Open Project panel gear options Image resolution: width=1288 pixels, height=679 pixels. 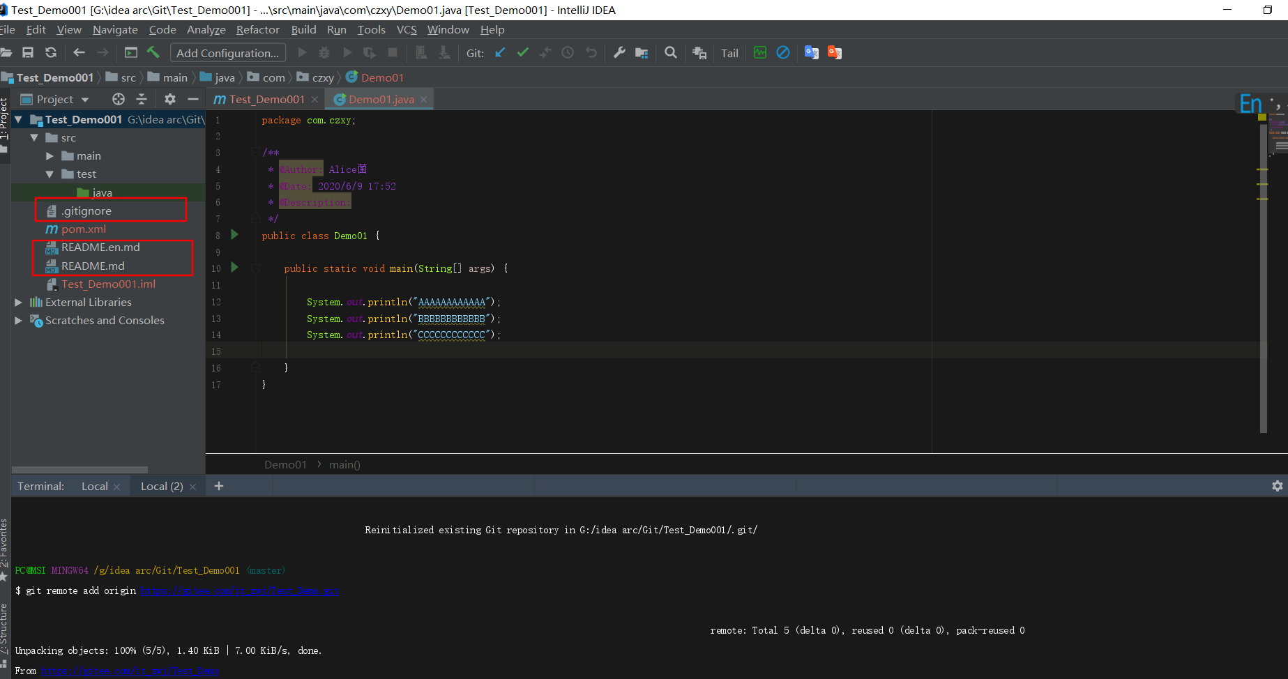pos(170,99)
